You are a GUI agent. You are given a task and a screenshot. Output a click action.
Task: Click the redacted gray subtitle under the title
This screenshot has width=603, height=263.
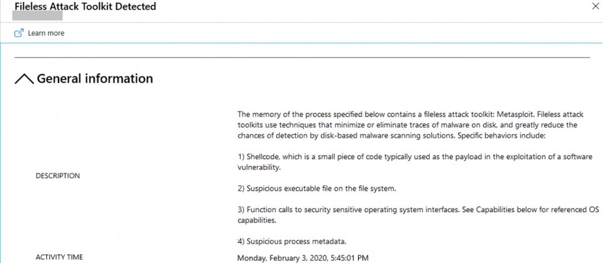[38, 16]
